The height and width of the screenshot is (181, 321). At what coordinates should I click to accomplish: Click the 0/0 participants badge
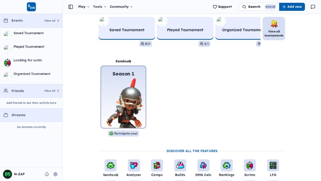(x=146, y=44)
